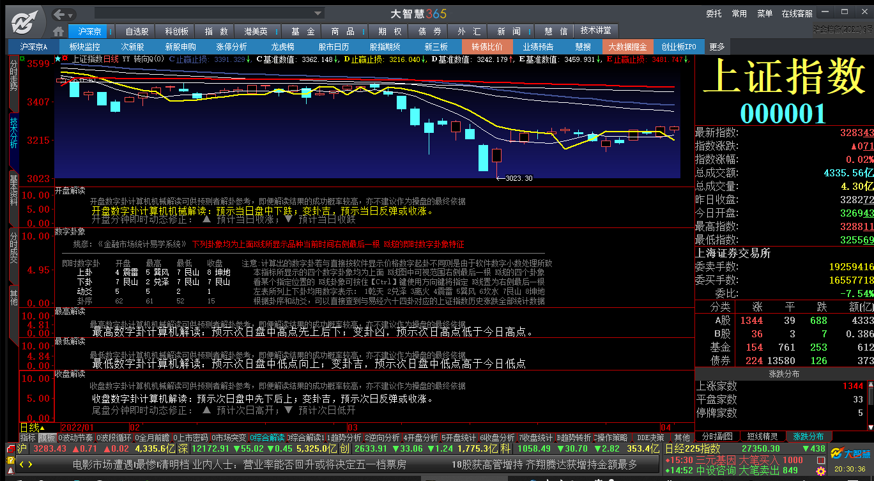Select the 短线精灵 tab

[763, 436]
